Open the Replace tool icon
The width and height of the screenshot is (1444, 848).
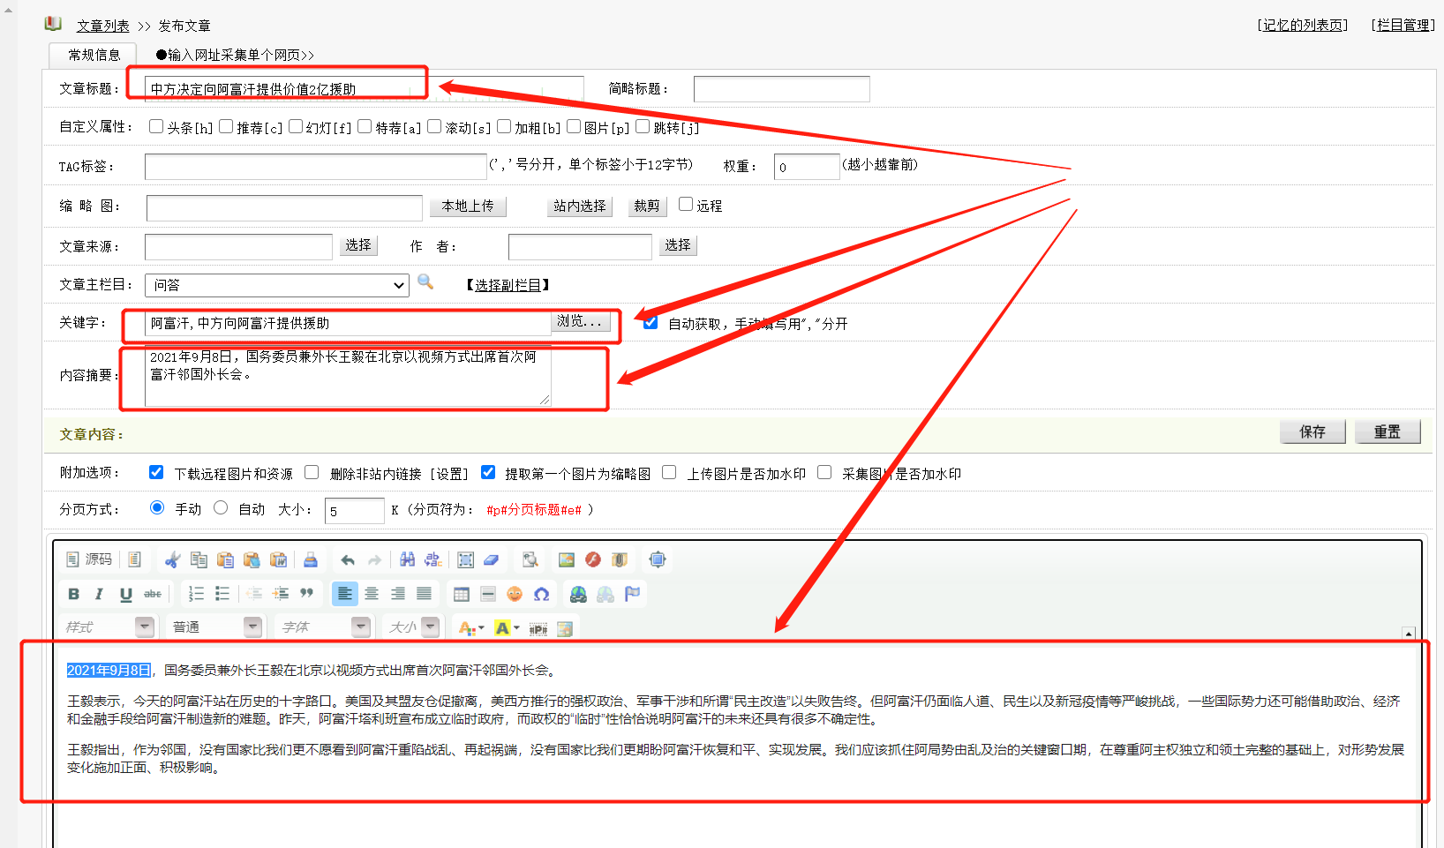click(x=433, y=559)
